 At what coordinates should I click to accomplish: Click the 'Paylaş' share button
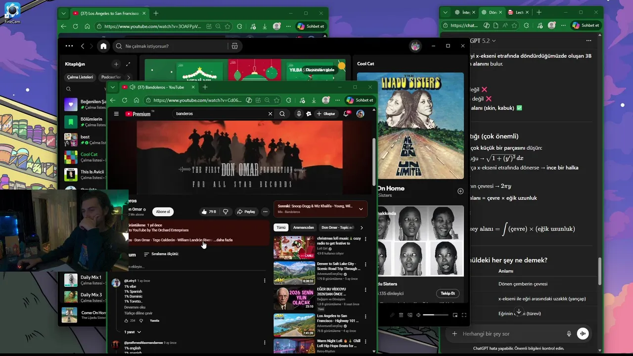point(246,212)
